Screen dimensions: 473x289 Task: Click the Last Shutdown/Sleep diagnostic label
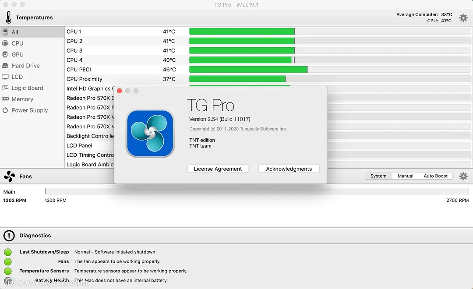point(44,252)
